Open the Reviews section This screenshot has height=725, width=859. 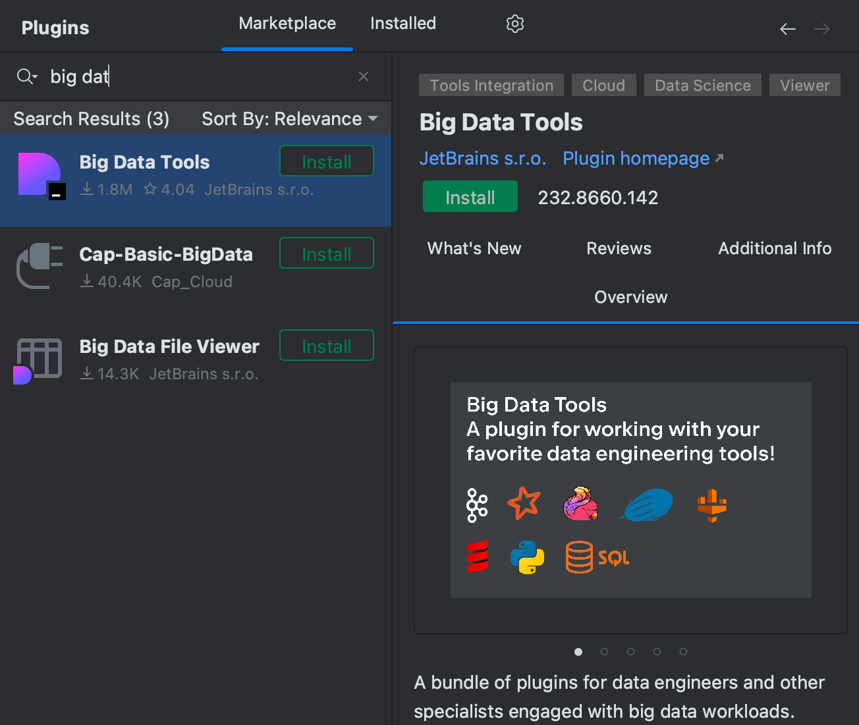click(618, 248)
